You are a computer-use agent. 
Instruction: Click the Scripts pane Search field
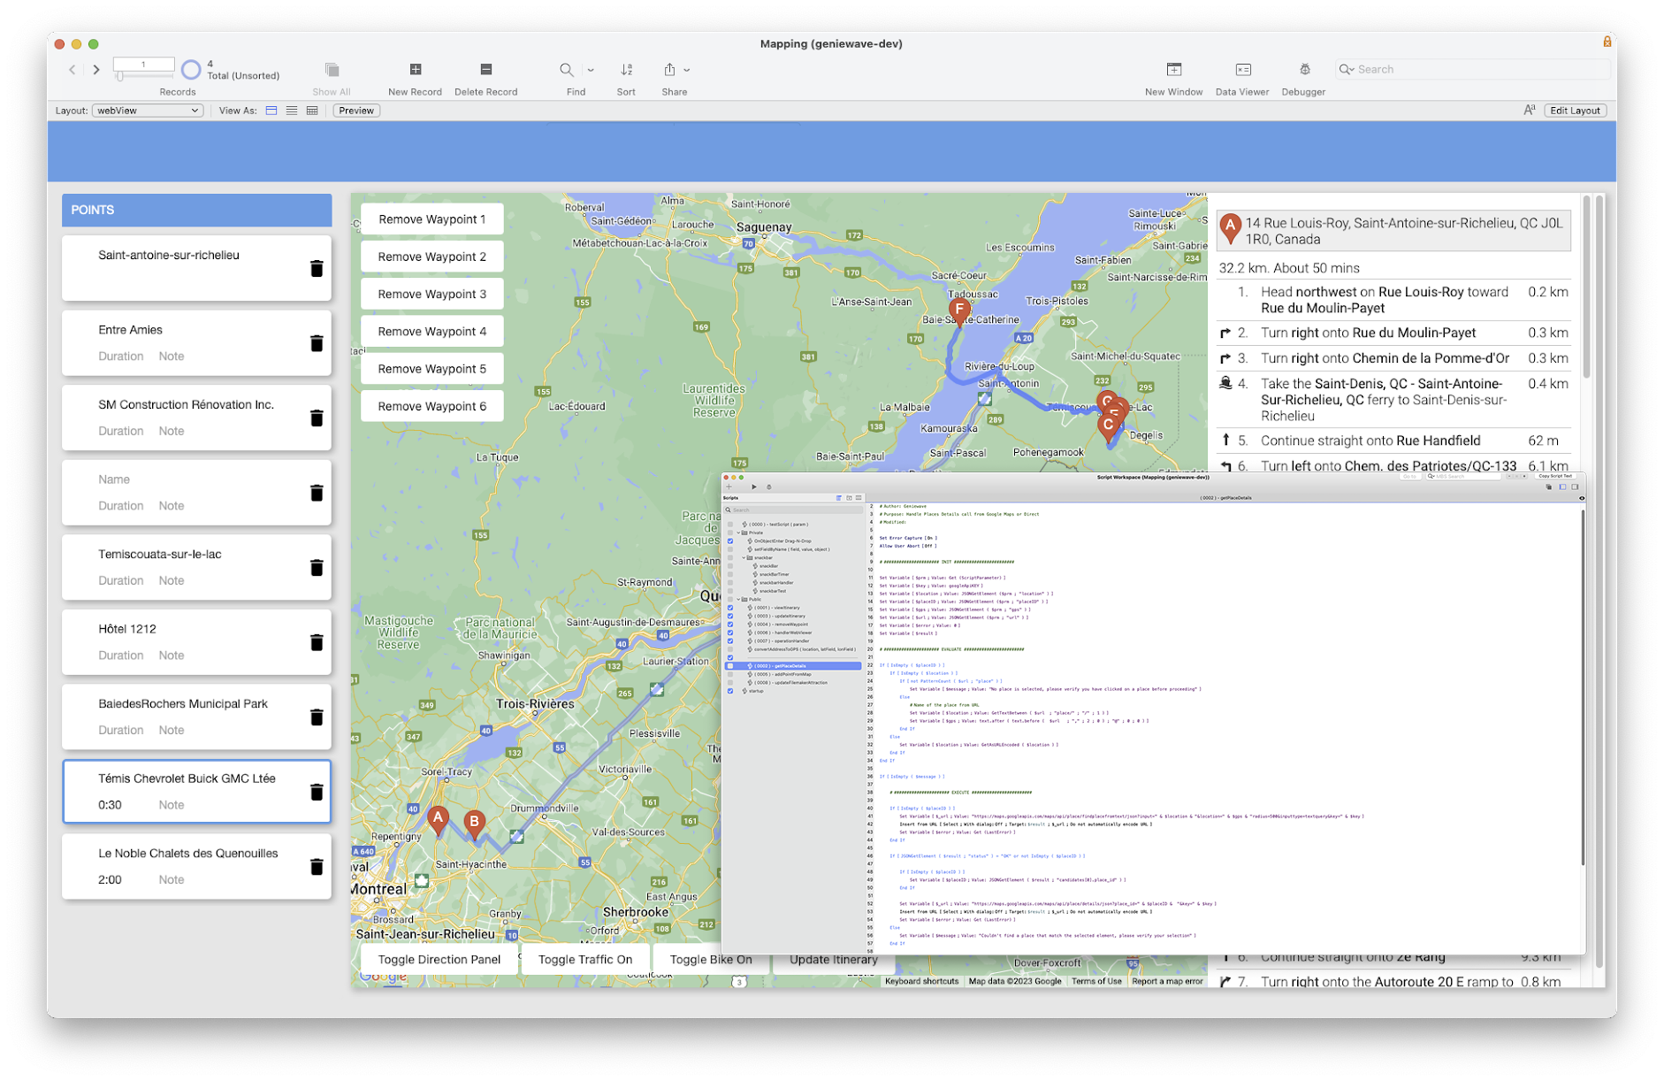[x=793, y=510]
